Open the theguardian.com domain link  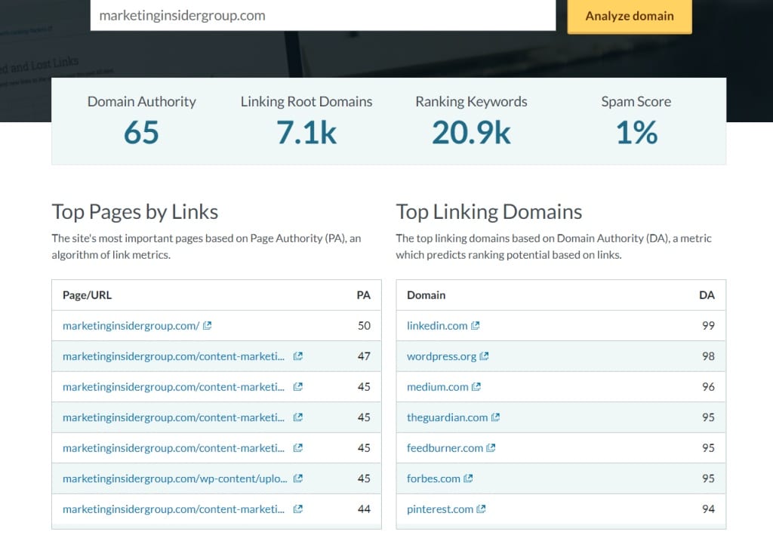pyautogui.click(x=447, y=417)
